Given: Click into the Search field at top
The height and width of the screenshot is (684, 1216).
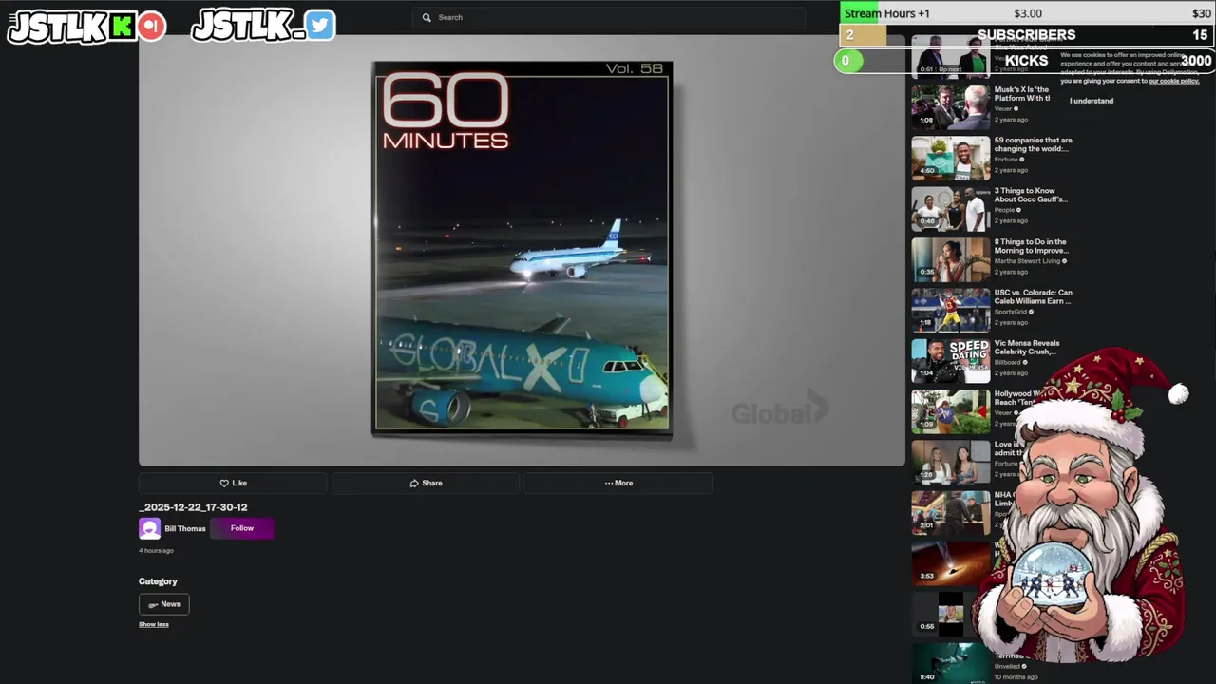Looking at the screenshot, I should click(x=608, y=17).
